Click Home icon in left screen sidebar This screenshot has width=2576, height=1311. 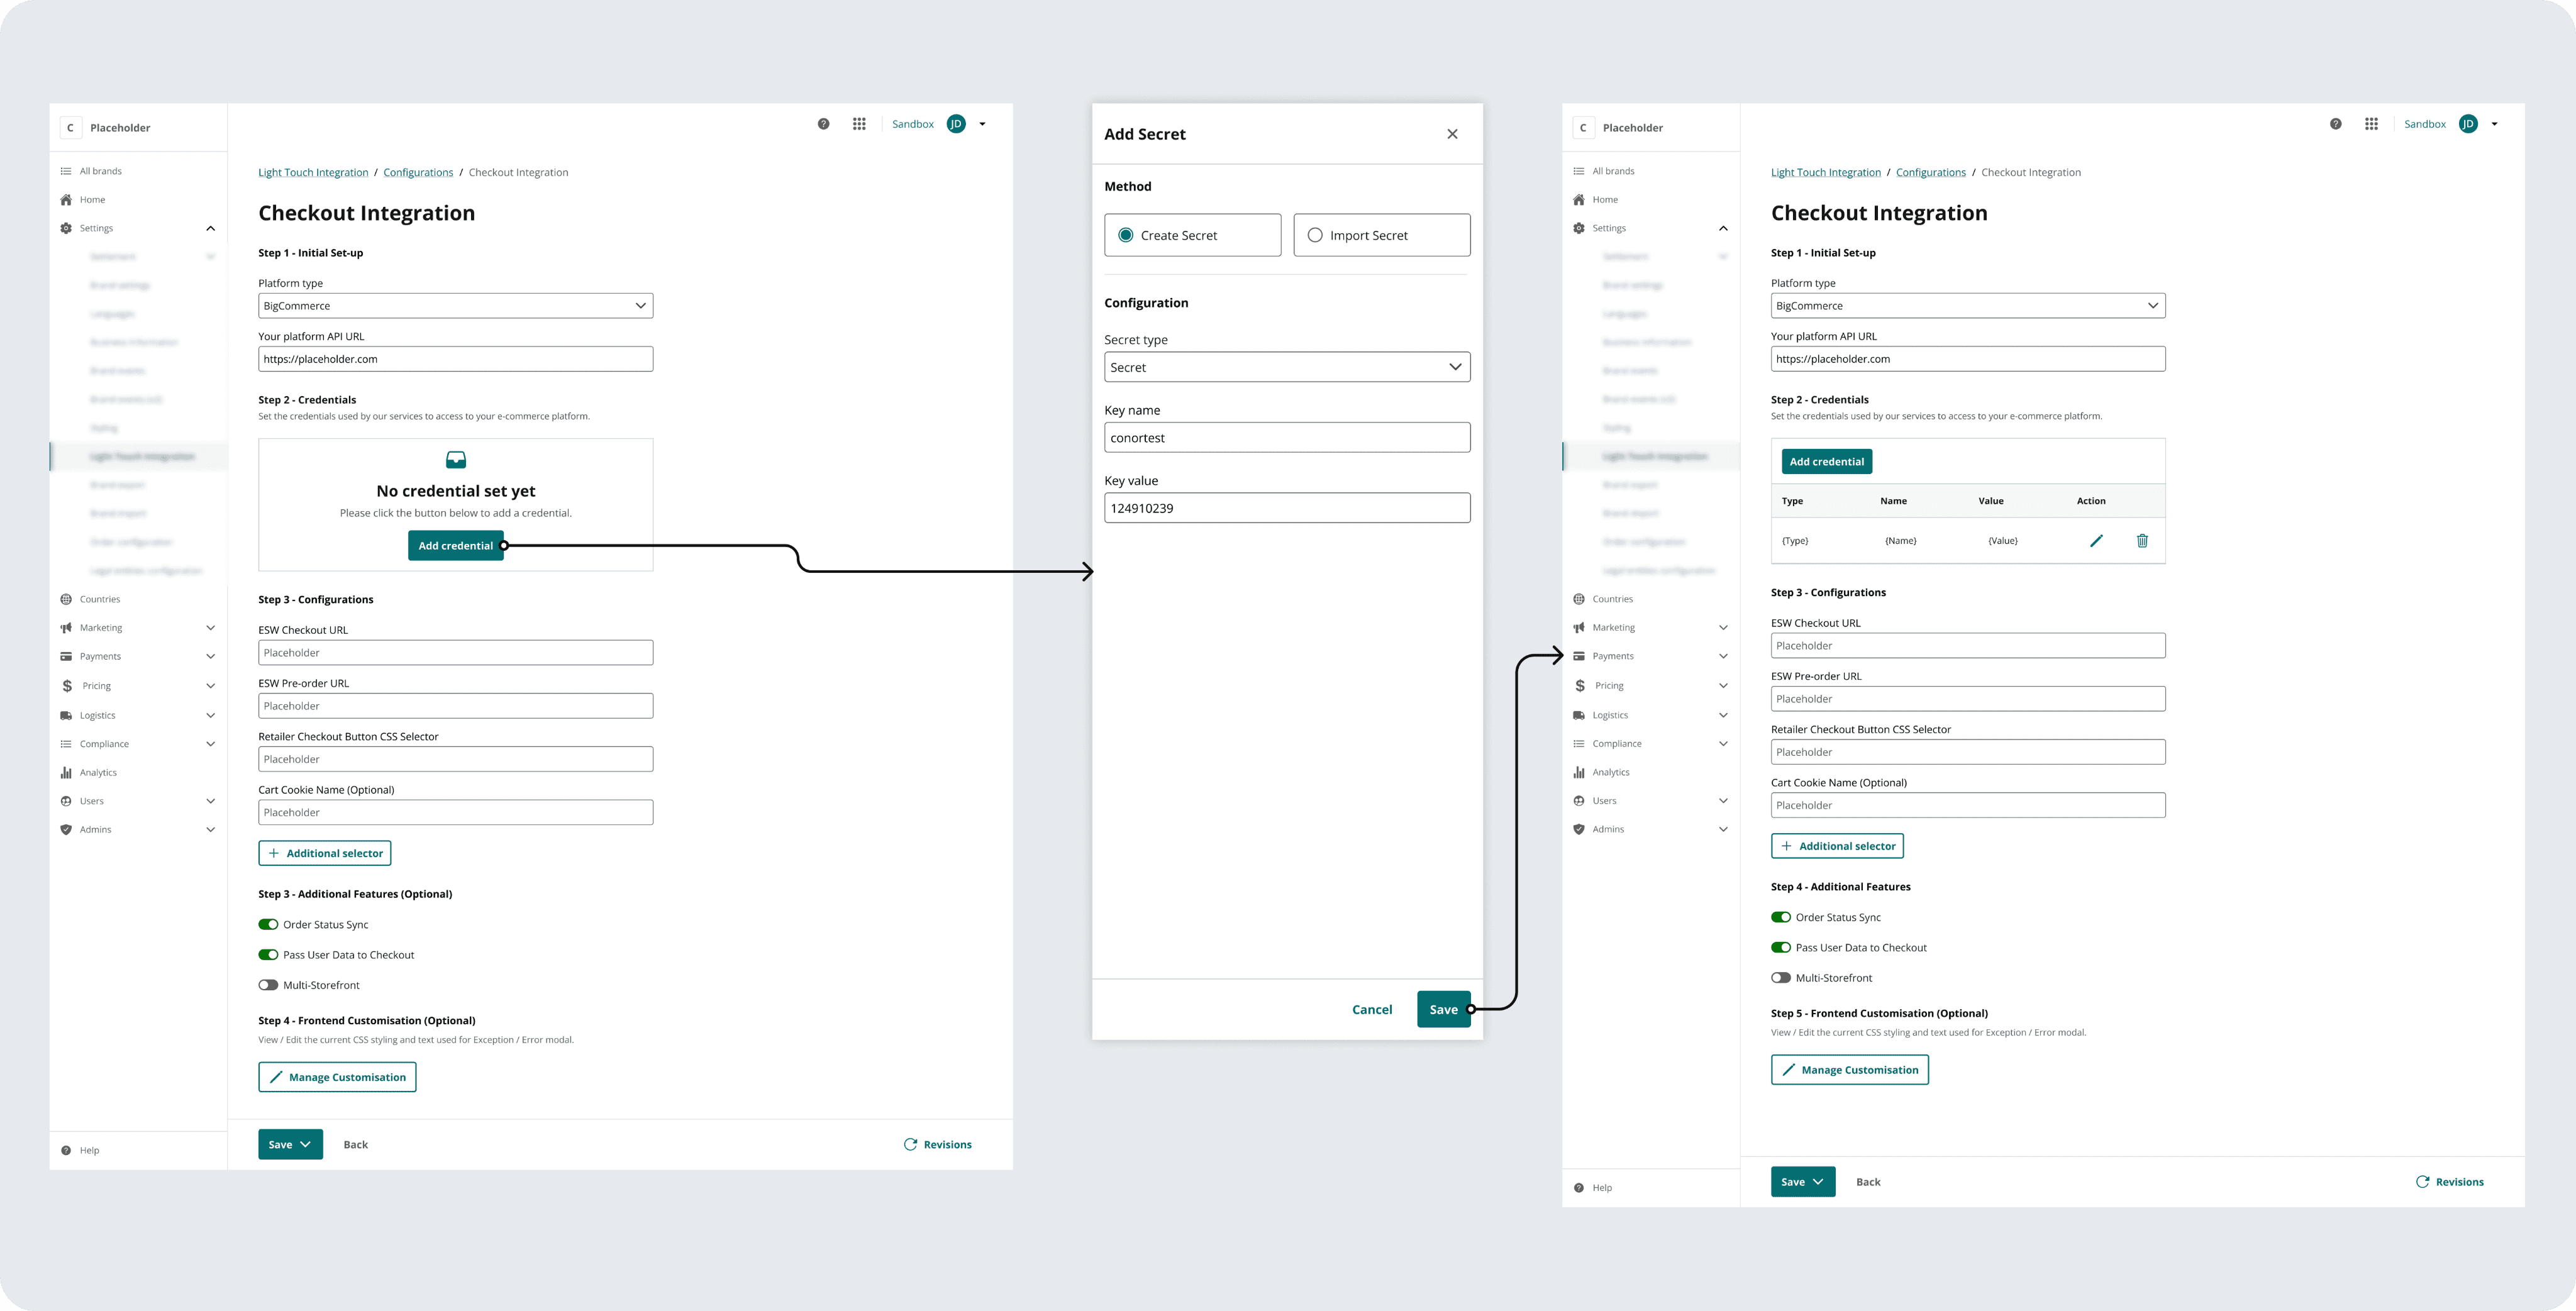66,200
